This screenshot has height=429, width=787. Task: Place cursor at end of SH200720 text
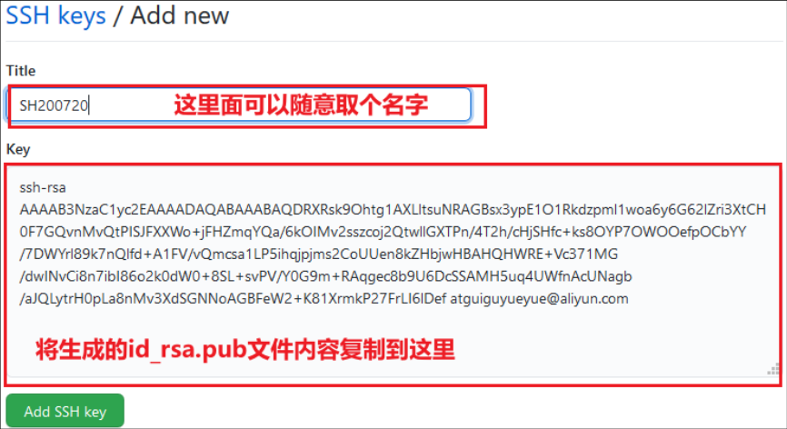pos(89,105)
